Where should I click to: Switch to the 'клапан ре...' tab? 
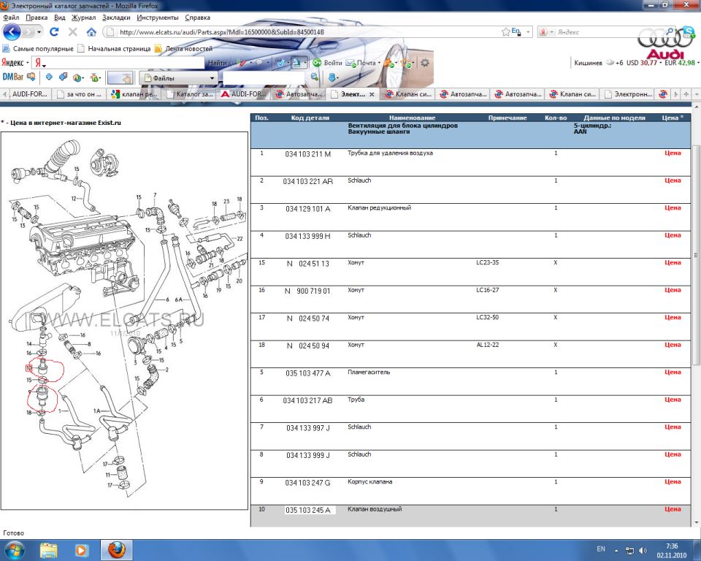point(134,94)
